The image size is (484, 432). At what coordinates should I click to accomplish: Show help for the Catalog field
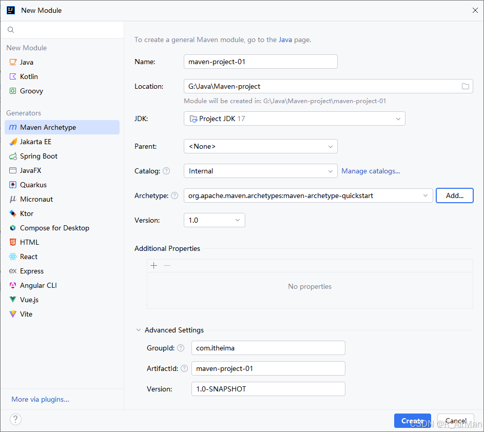pos(166,171)
